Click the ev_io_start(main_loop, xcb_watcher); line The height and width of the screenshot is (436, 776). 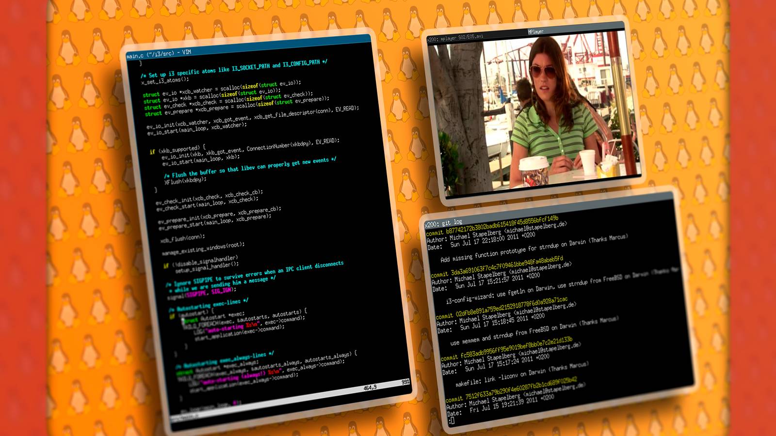(x=197, y=129)
